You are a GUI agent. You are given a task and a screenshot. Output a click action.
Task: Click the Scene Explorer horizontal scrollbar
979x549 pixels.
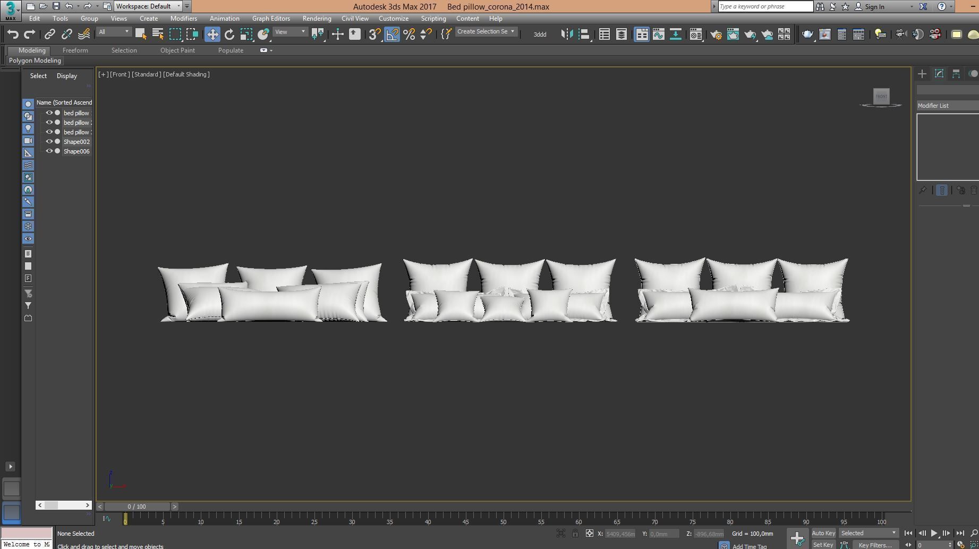tap(64, 505)
